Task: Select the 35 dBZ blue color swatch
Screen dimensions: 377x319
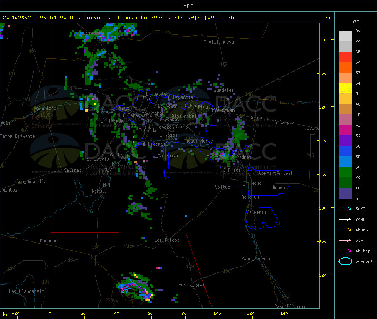Action: coord(345,151)
